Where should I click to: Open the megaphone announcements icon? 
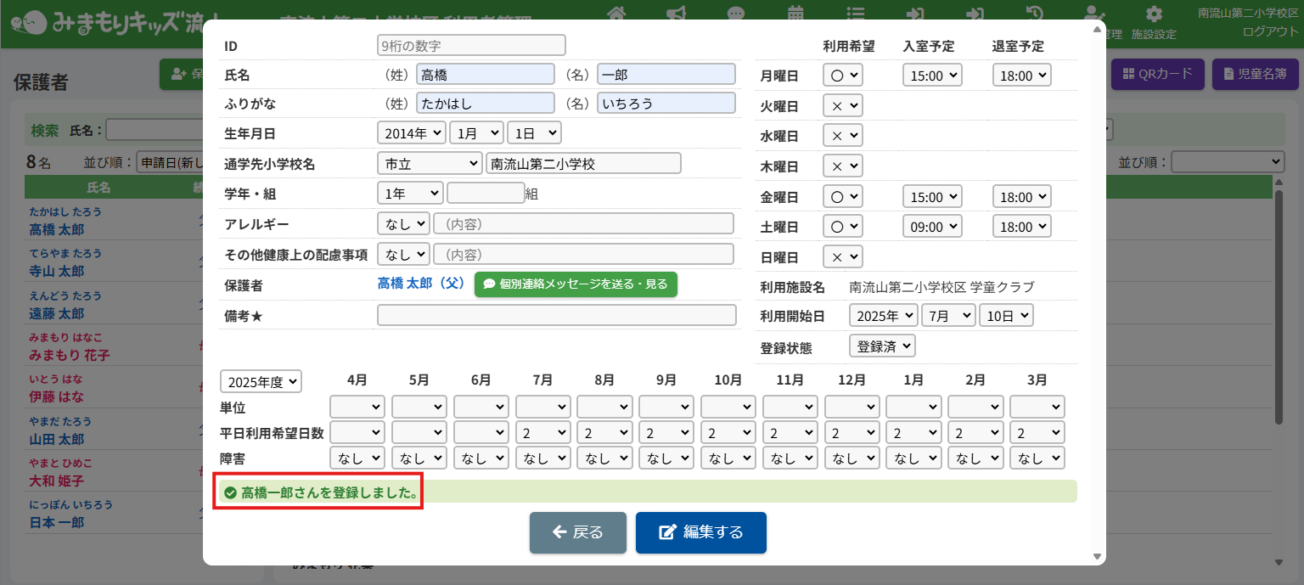click(x=677, y=14)
